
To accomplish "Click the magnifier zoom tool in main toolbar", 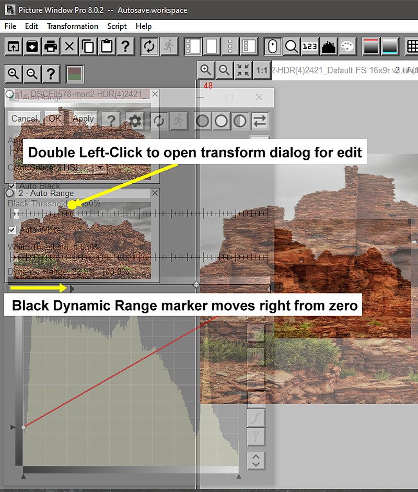I will pyautogui.click(x=291, y=46).
